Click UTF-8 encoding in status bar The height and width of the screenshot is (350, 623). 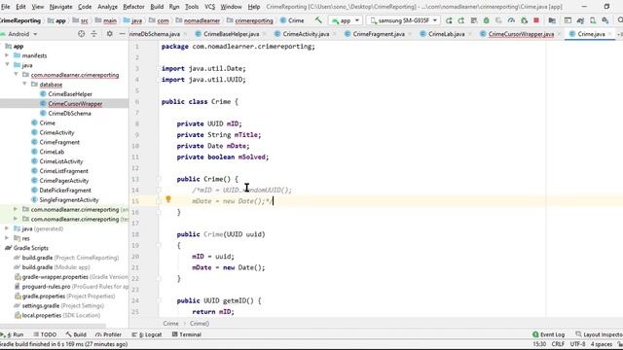pos(577,344)
